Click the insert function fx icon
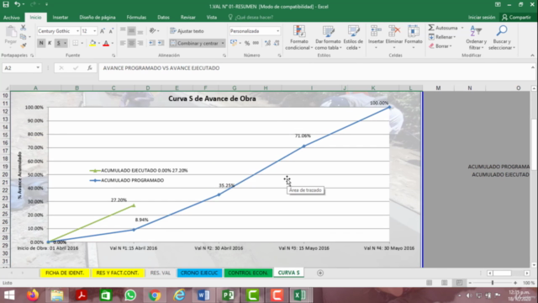The width and height of the screenshot is (538, 303). pos(90,68)
